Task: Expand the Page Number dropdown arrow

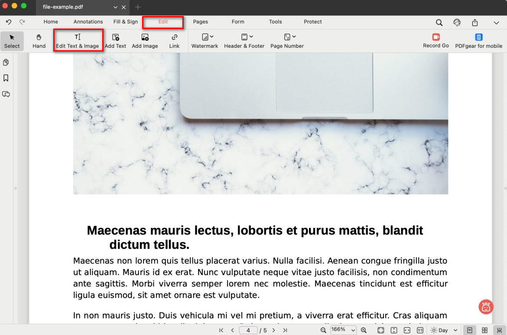Action: [294, 36]
